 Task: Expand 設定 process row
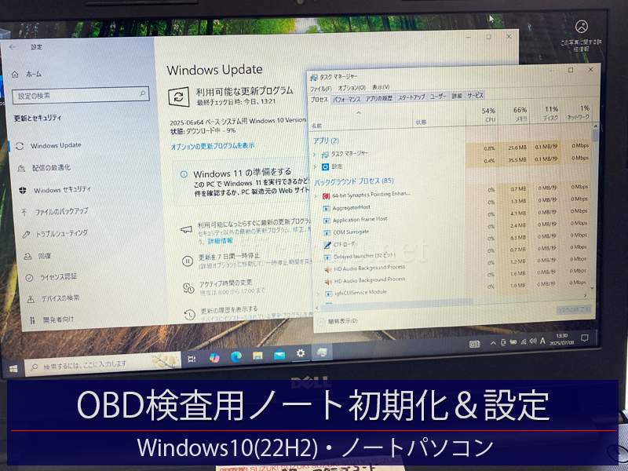point(315,166)
